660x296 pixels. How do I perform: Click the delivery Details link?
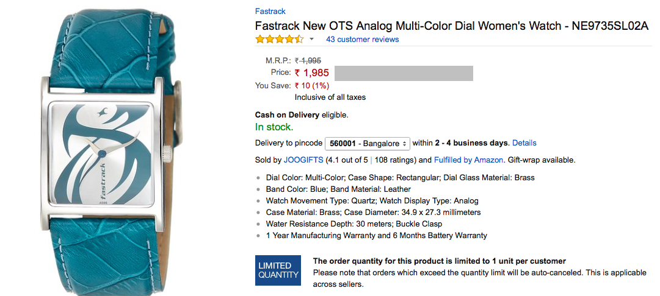pos(524,143)
